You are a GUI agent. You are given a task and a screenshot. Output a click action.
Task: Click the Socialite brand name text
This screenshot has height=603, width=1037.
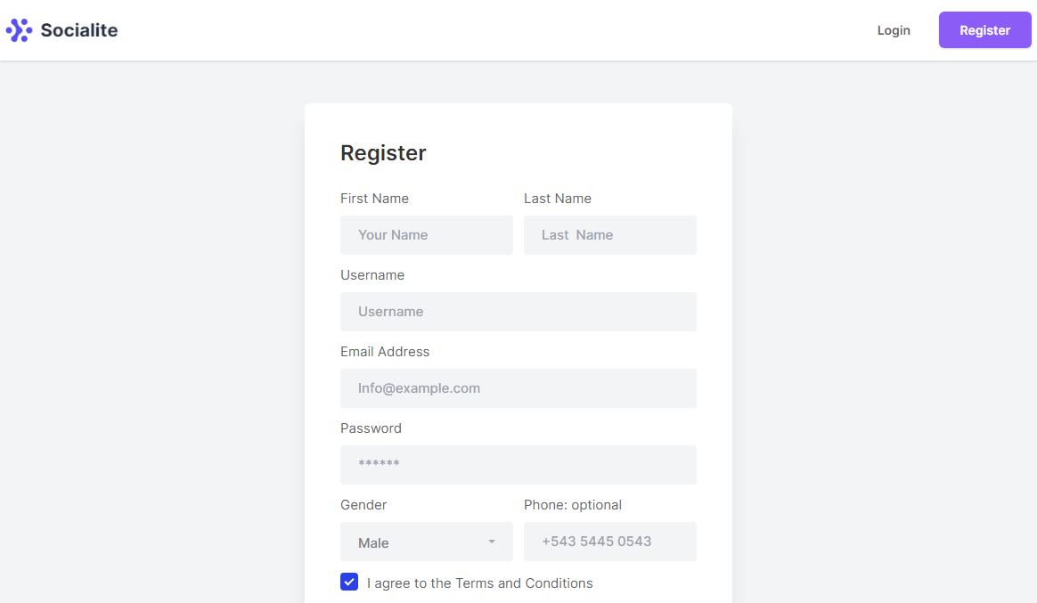pos(79,30)
